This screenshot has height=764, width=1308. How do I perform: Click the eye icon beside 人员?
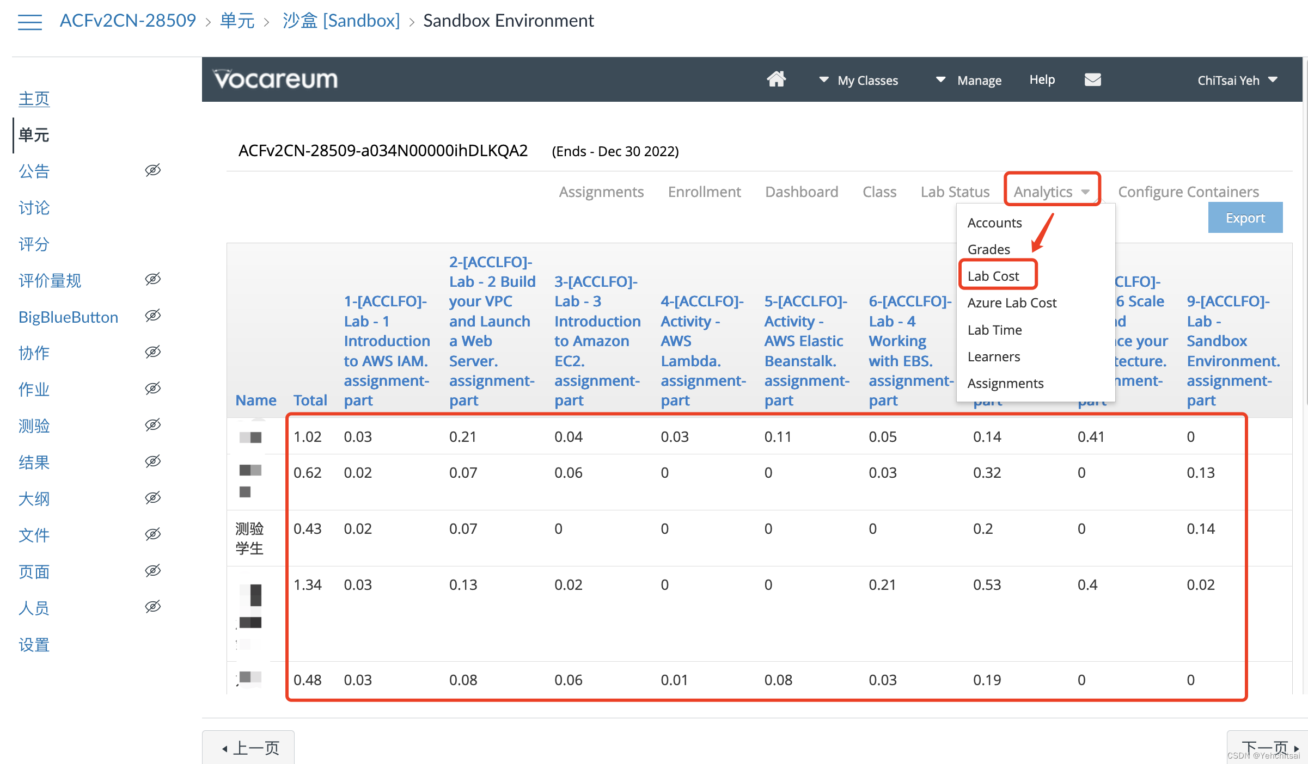point(153,607)
